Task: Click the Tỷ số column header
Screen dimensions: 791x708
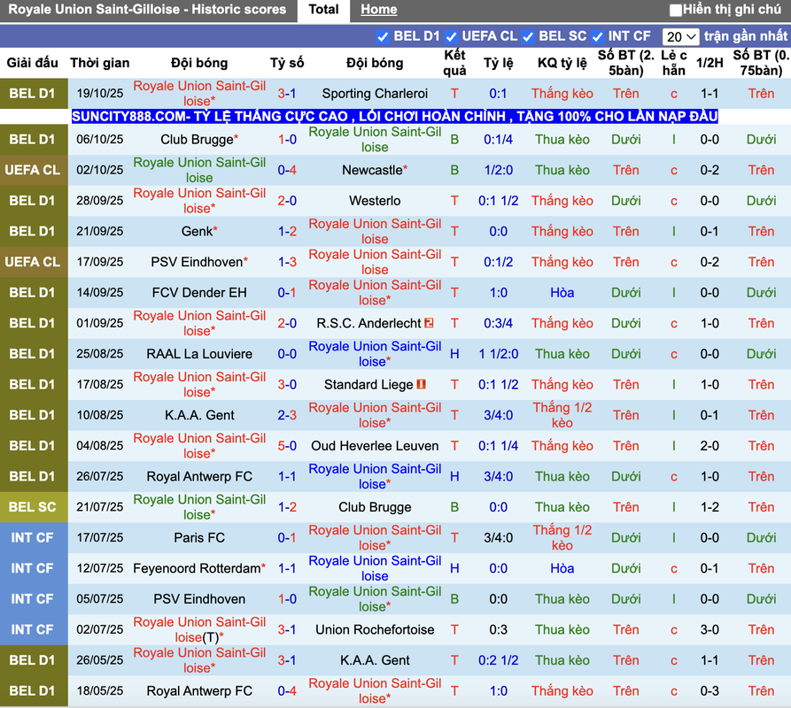Action: click(286, 63)
